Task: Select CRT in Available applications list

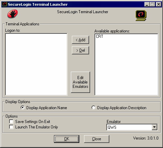Action: point(100,36)
